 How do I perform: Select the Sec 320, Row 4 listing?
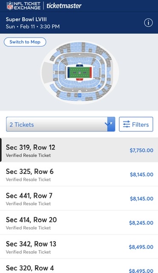tap(79, 266)
